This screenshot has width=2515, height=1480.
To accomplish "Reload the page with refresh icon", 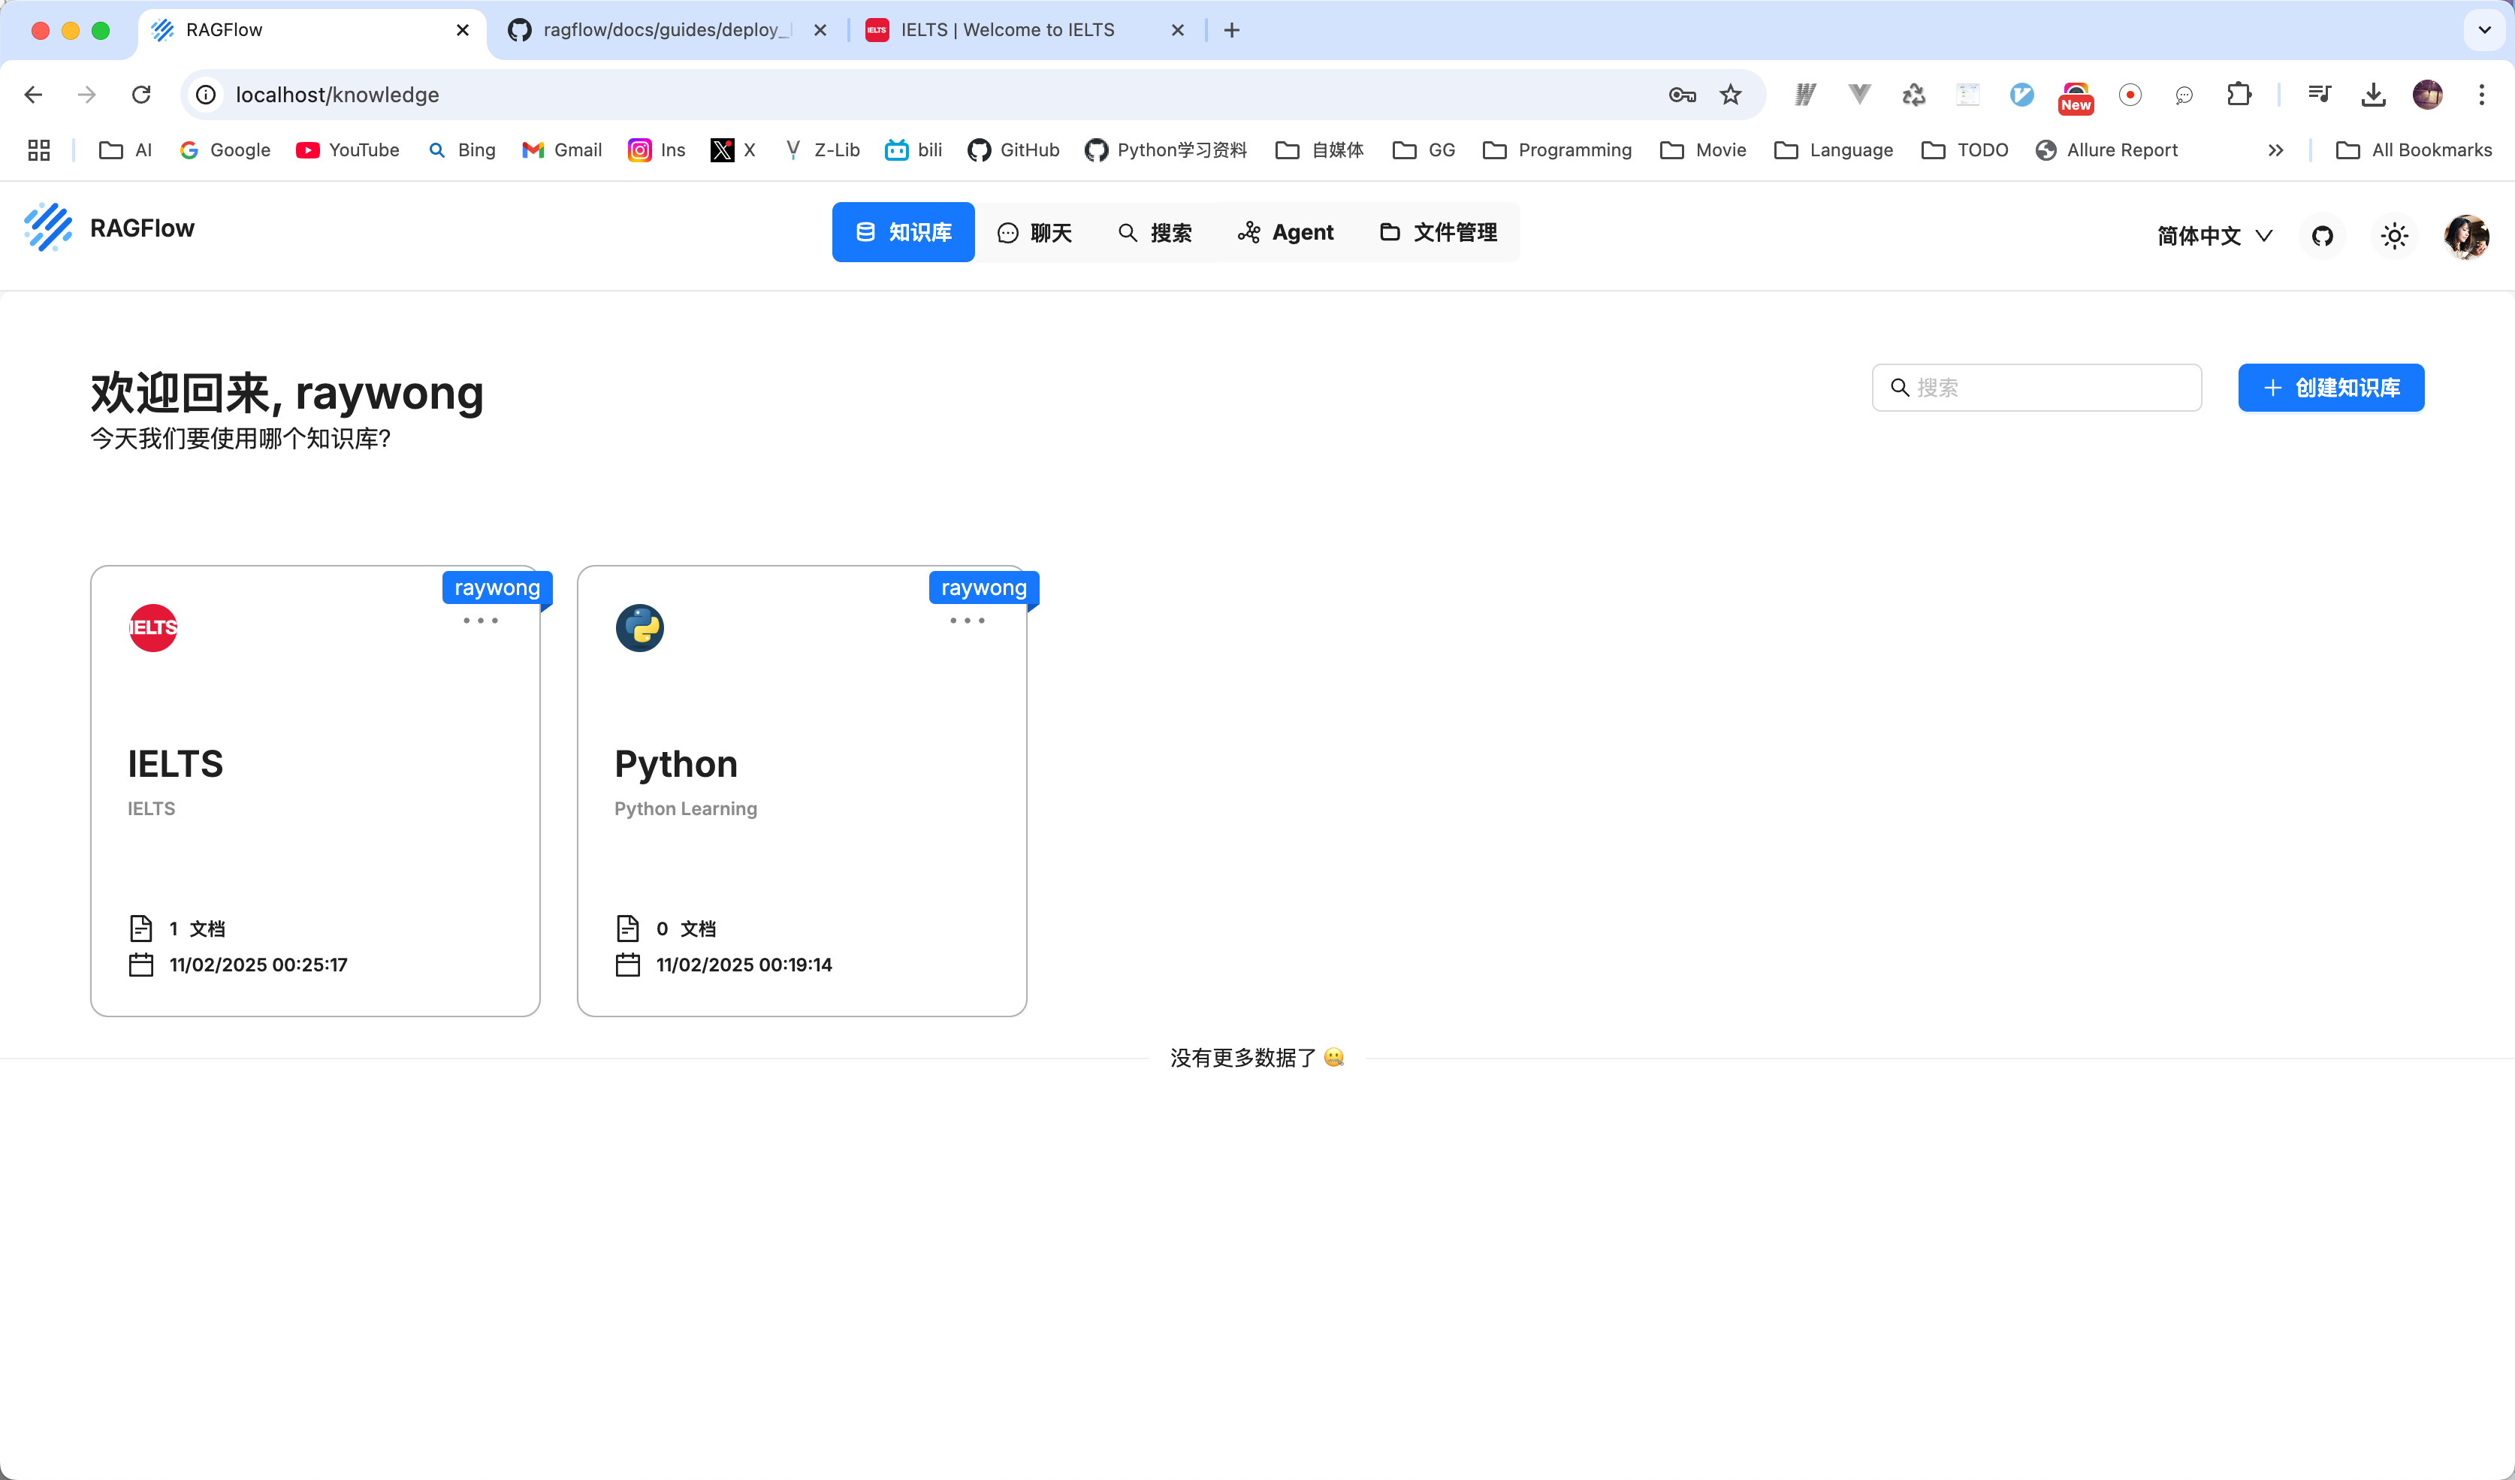I will (x=140, y=95).
